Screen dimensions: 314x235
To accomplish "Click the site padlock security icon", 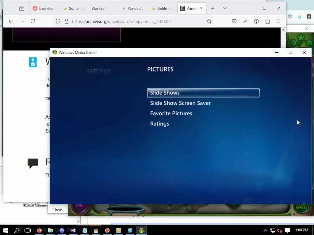I will [67, 21].
